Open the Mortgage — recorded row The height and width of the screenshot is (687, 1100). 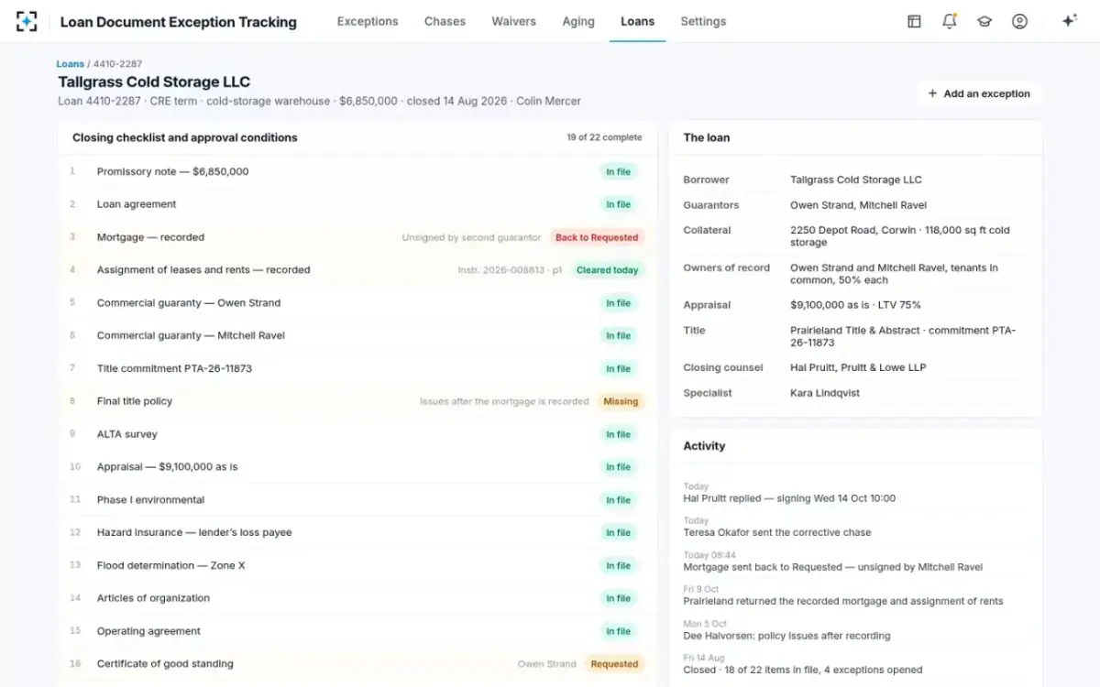(x=357, y=237)
